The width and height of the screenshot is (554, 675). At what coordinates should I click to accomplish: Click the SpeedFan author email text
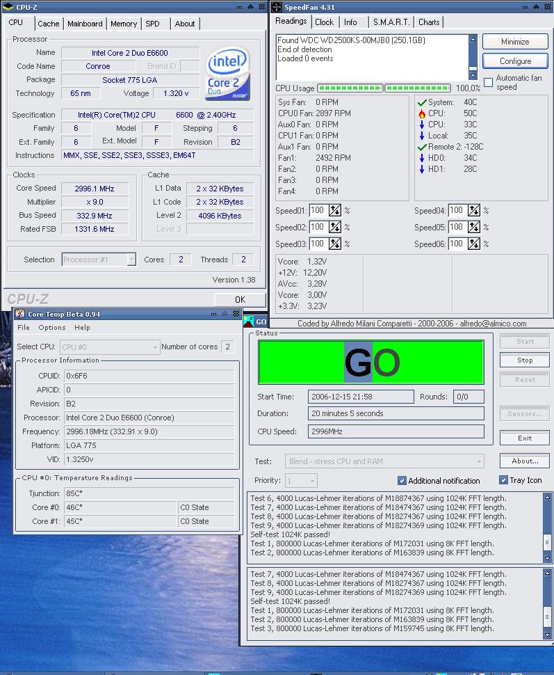tap(493, 324)
